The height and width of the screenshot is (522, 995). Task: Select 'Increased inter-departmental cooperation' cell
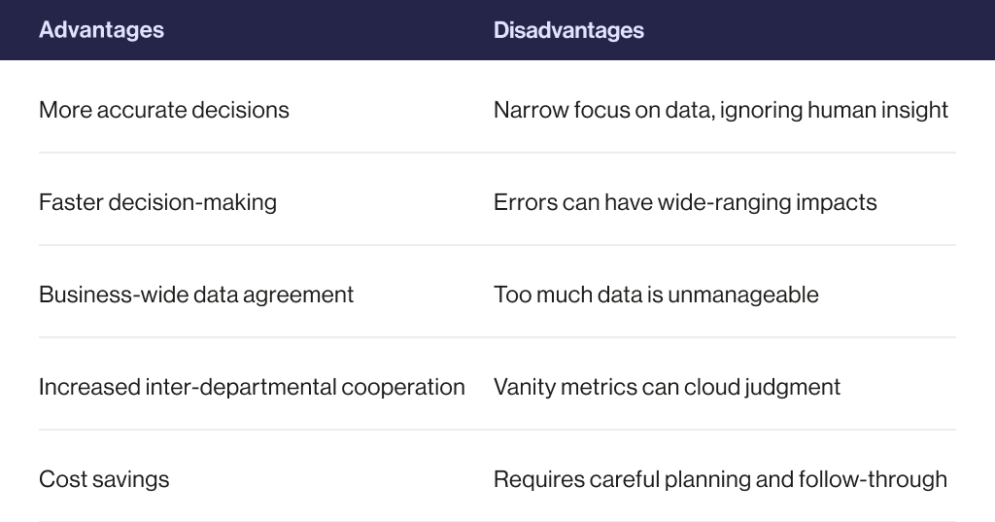pos(252,387)
